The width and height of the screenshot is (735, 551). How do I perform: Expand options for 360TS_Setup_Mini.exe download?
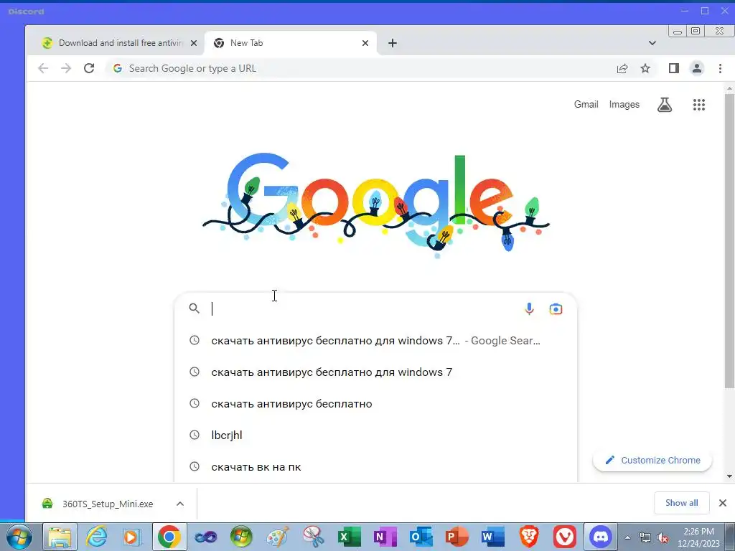click(180, 504)
